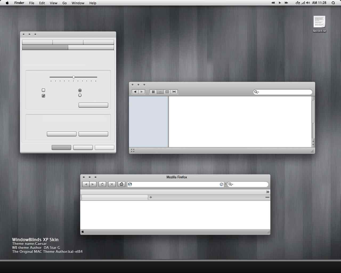Click the 'dz' language indicator in menu bar

pyautogui.click(x=298, y=3)
